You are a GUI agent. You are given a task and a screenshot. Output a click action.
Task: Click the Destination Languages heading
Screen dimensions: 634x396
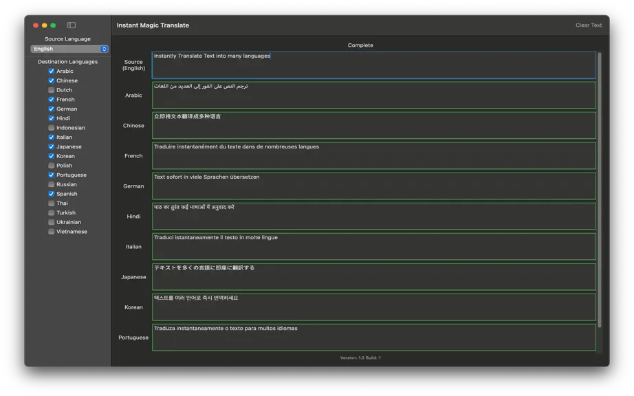coord(67,62)
